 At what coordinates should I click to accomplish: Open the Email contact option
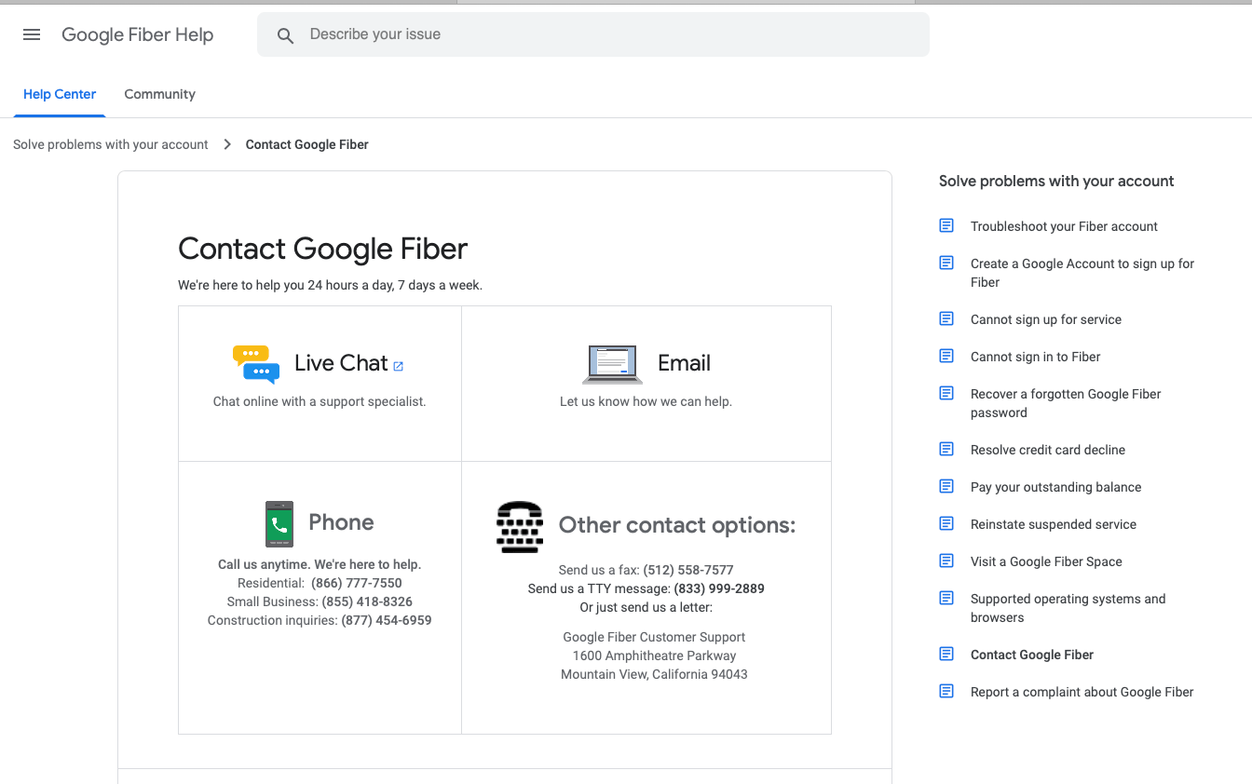684,363
